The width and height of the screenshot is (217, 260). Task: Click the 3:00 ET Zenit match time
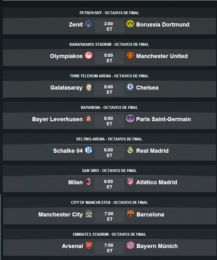pos(109,26)
